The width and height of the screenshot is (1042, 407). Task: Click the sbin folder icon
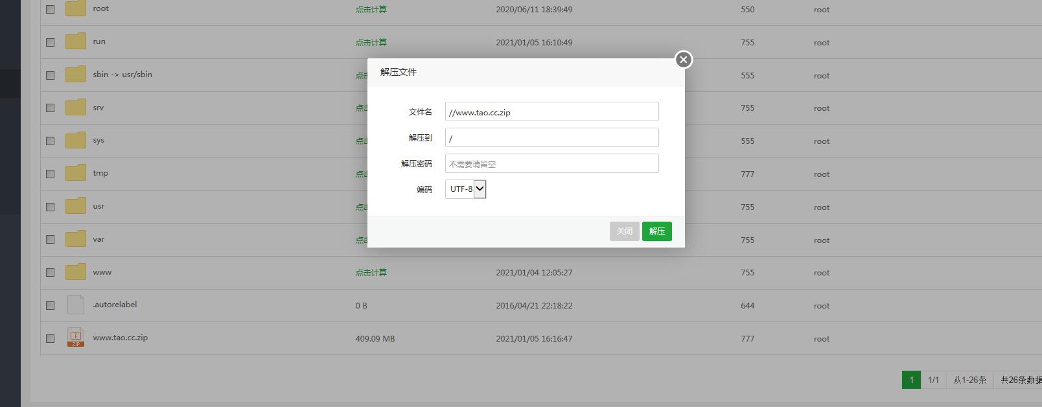(x=76, y=75)
